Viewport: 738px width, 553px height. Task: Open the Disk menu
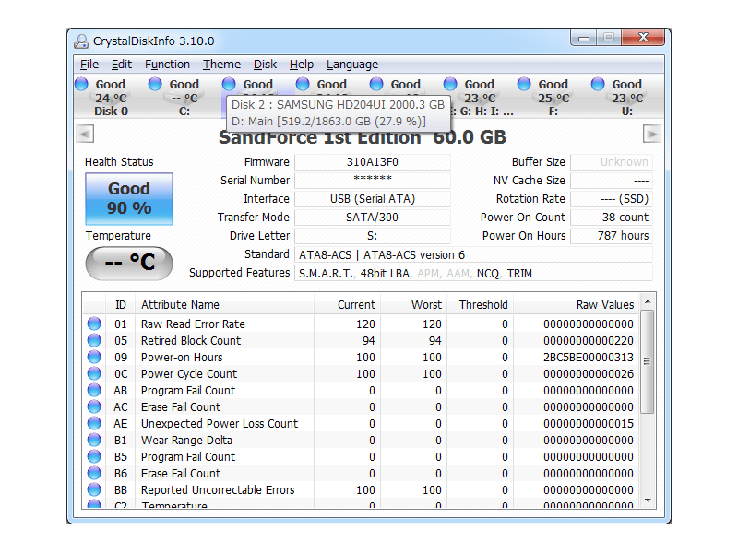[x=265, y=65]
